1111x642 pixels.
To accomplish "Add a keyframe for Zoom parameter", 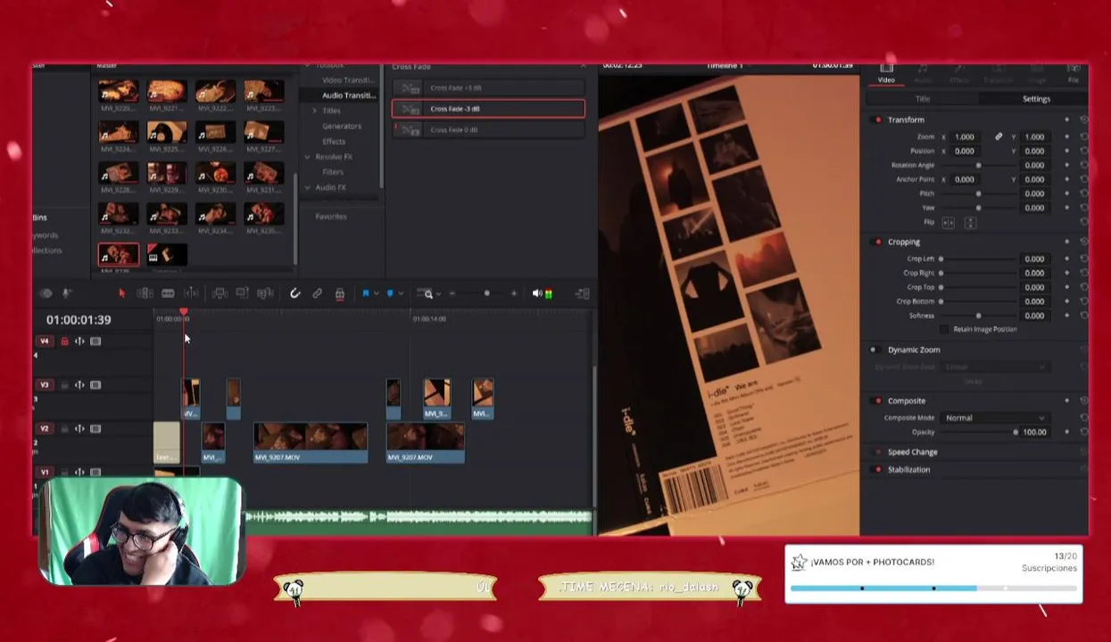I will [x=1066, y=136].
